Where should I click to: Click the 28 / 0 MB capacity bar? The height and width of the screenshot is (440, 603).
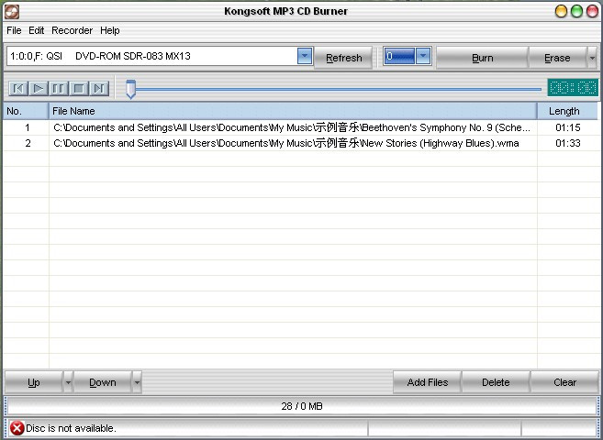point(302,406)
